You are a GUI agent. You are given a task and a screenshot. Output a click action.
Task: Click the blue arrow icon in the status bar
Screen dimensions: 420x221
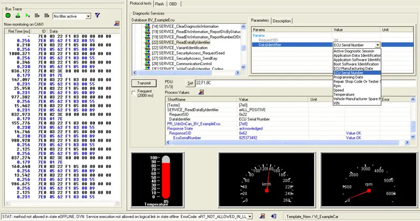pos(274,216)
